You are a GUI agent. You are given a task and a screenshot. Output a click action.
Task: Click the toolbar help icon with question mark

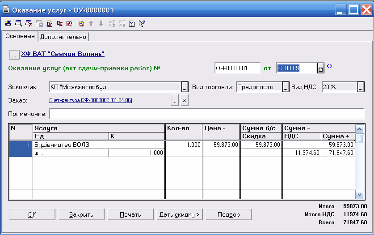132,24
